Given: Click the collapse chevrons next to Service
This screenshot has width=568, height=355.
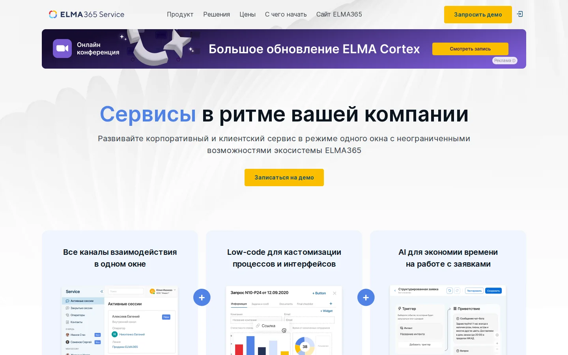Looking at the screenshot, I should pos(102,291).
